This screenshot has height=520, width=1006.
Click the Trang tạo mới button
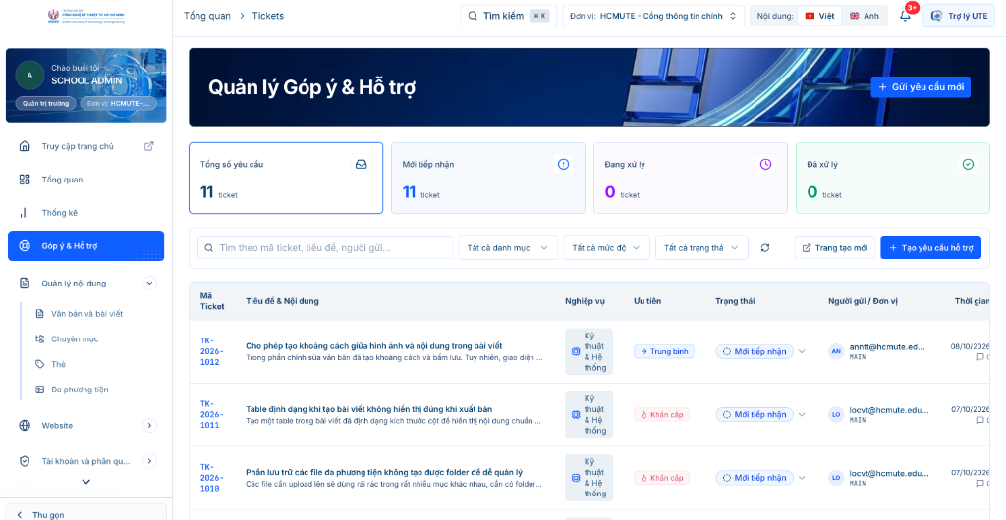835,248
